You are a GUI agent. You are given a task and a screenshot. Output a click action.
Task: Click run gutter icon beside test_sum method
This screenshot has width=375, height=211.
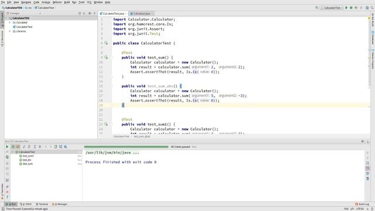[x=106, y=57]
